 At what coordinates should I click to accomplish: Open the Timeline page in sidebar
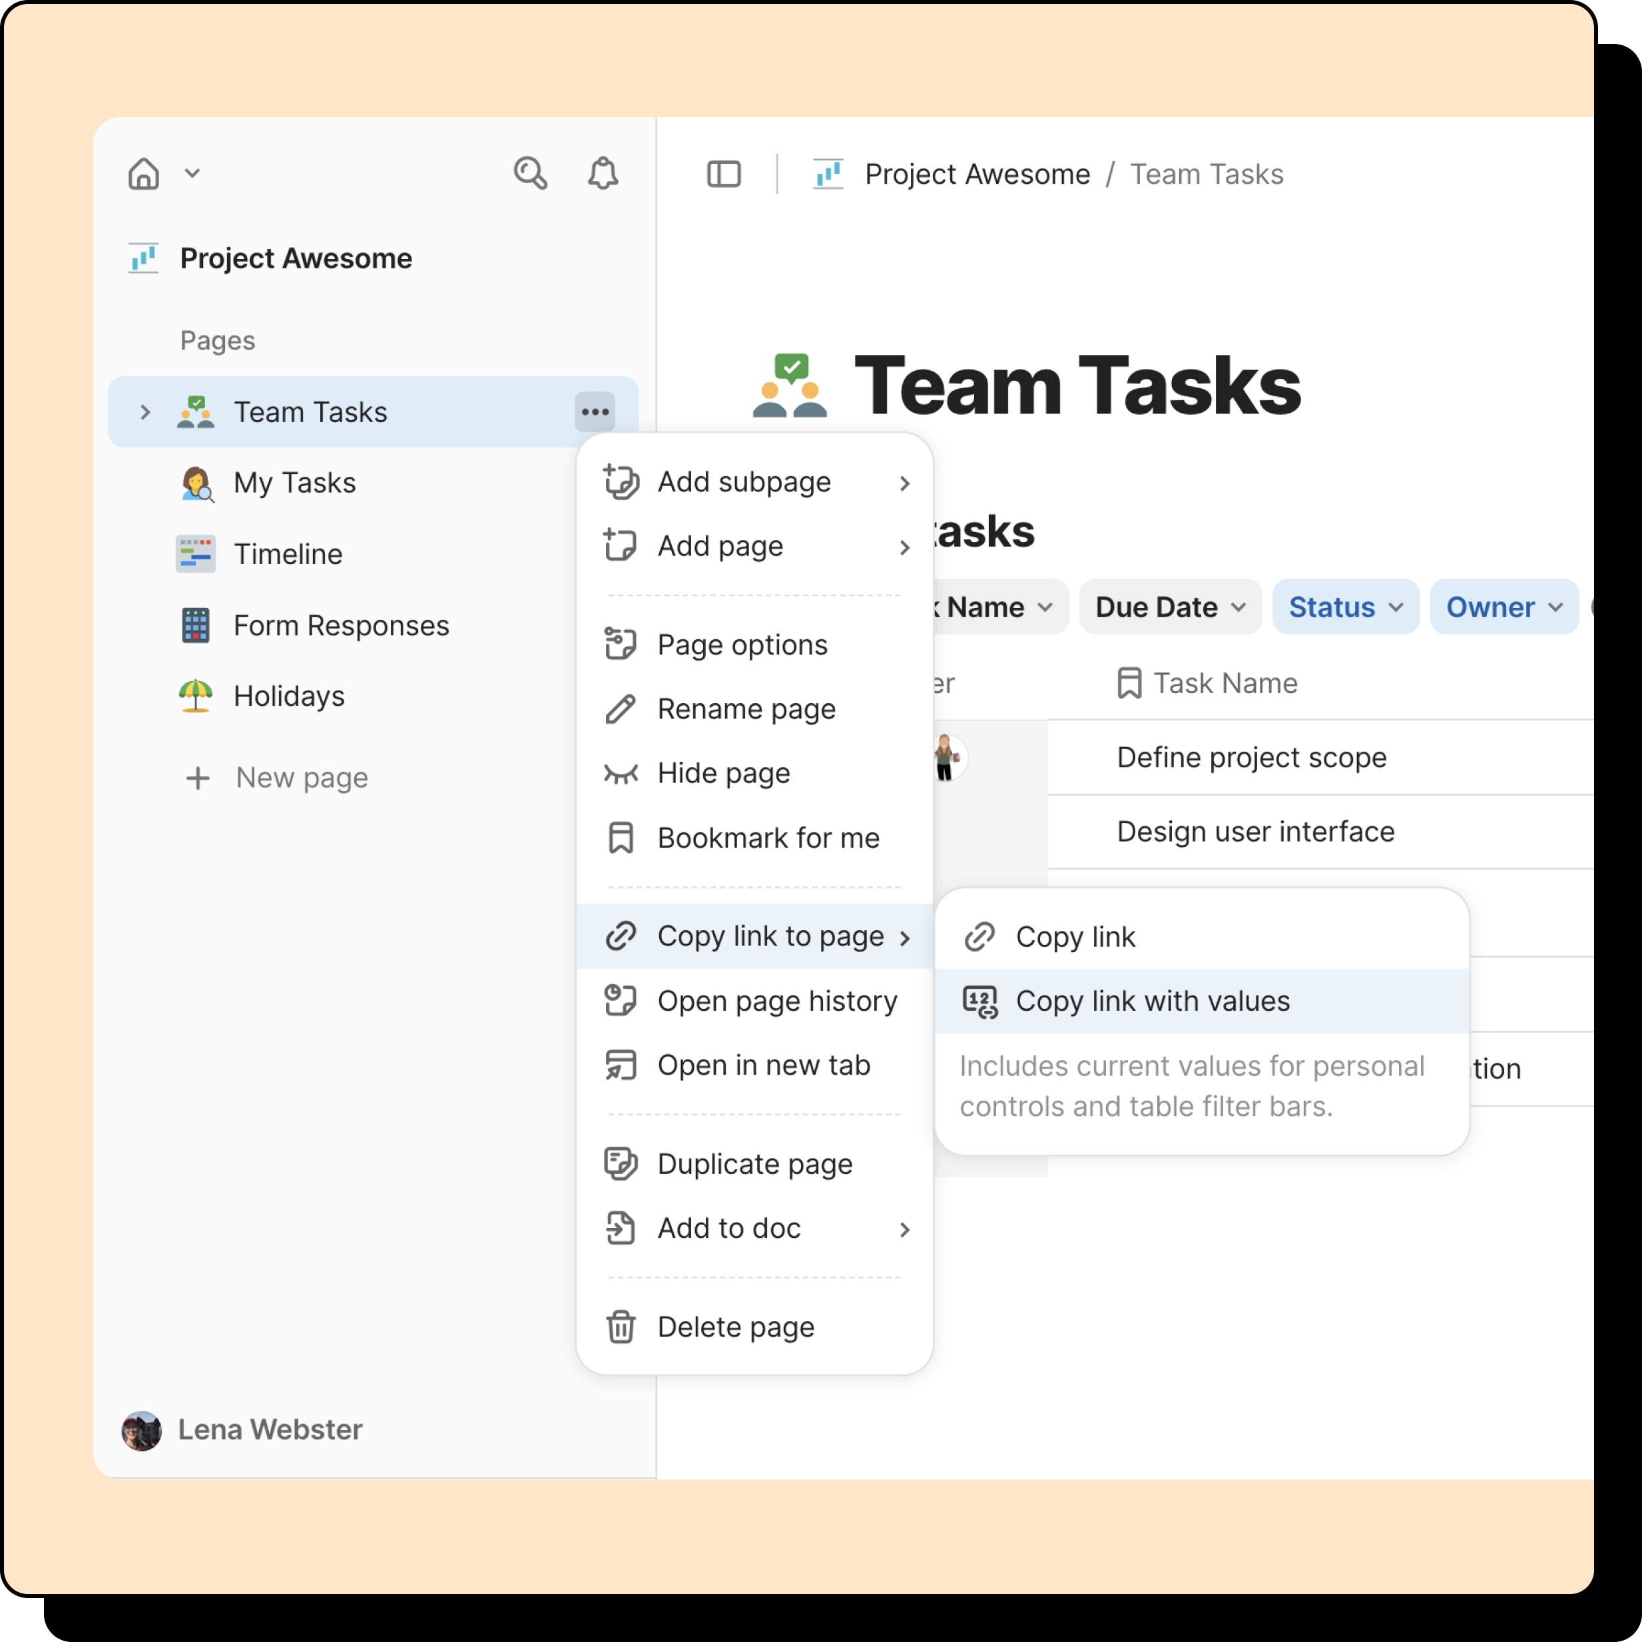point(287,554)
